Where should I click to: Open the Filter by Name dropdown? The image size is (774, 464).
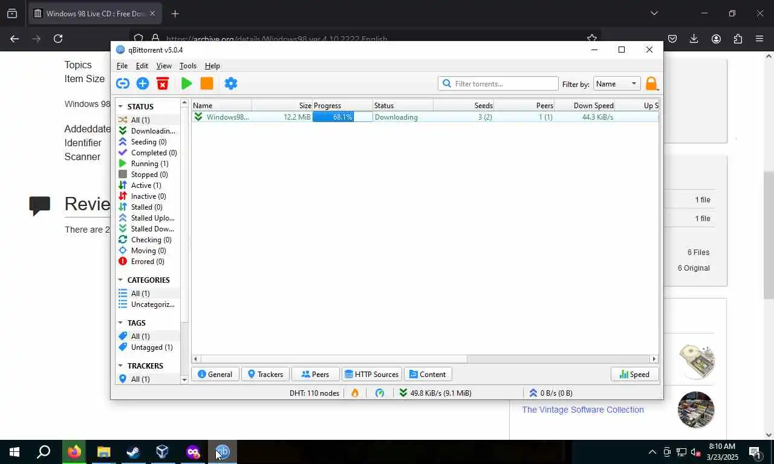(x=616, y=84)
